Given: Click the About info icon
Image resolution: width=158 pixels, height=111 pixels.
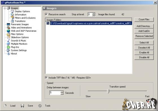Looking at the screenshot, I should pyautogui.click(x=8, y=54).
